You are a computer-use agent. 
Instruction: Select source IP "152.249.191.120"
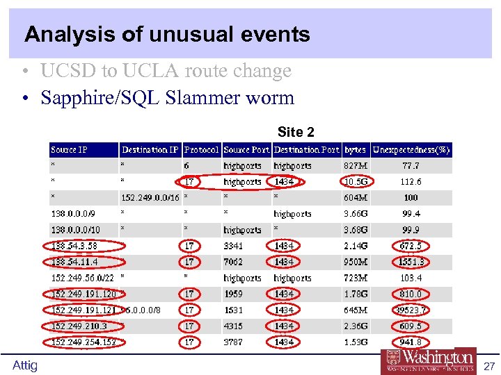point(83,294)
